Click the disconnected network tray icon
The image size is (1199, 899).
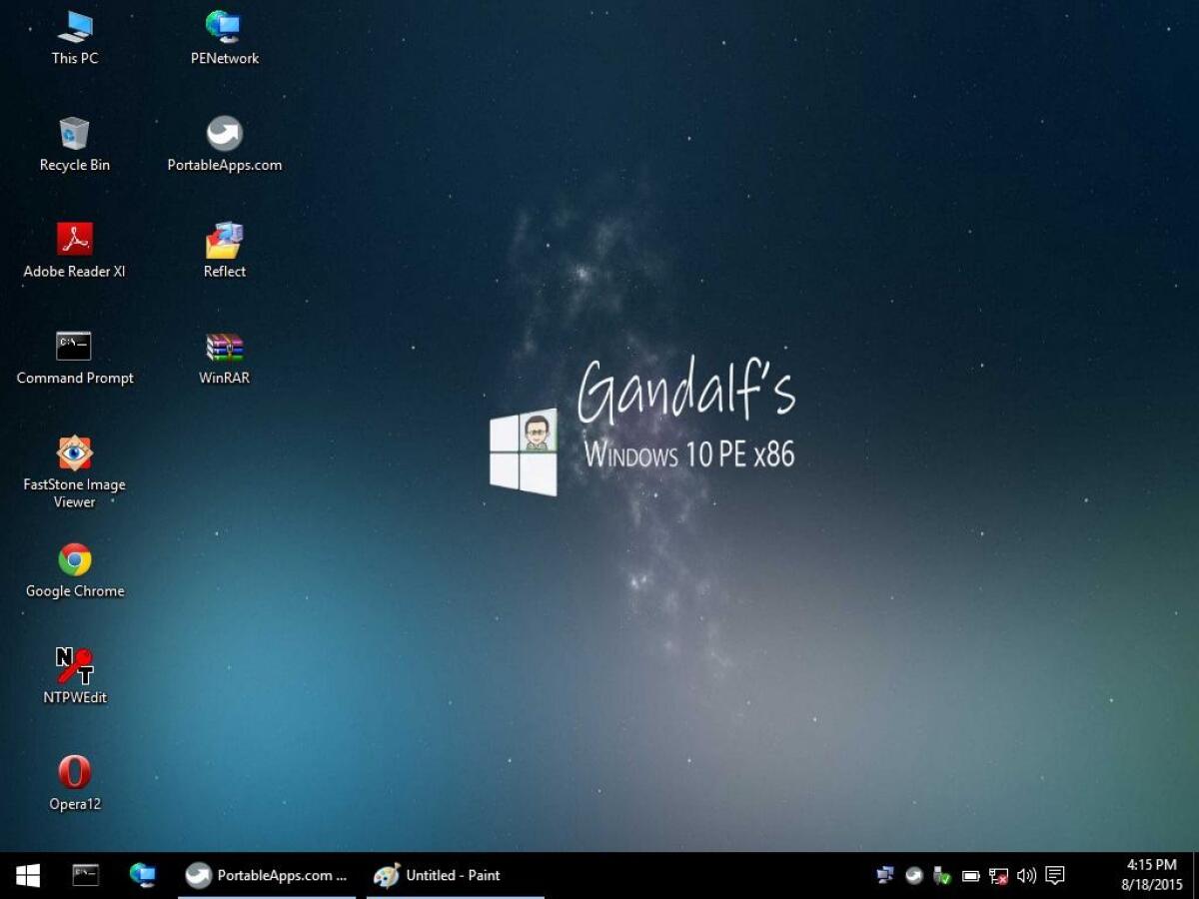(x=997, y=875)
